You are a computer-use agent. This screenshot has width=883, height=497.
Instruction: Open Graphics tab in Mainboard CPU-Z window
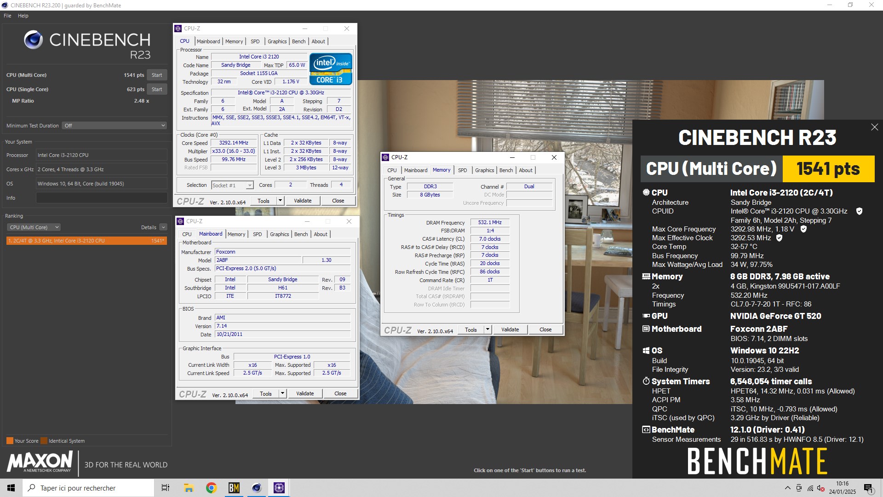click(279, 234)
